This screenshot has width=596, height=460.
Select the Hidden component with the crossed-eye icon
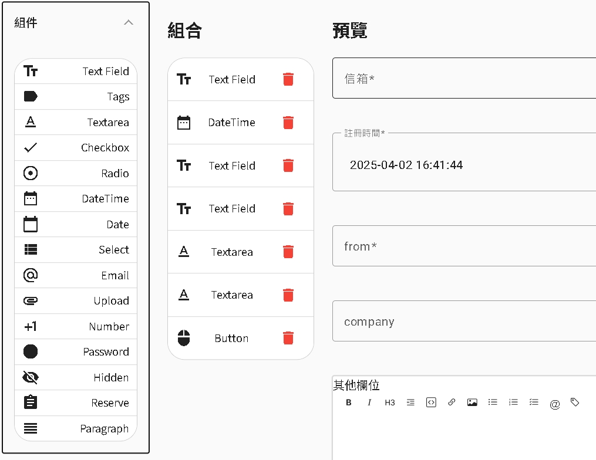(76, 377)
